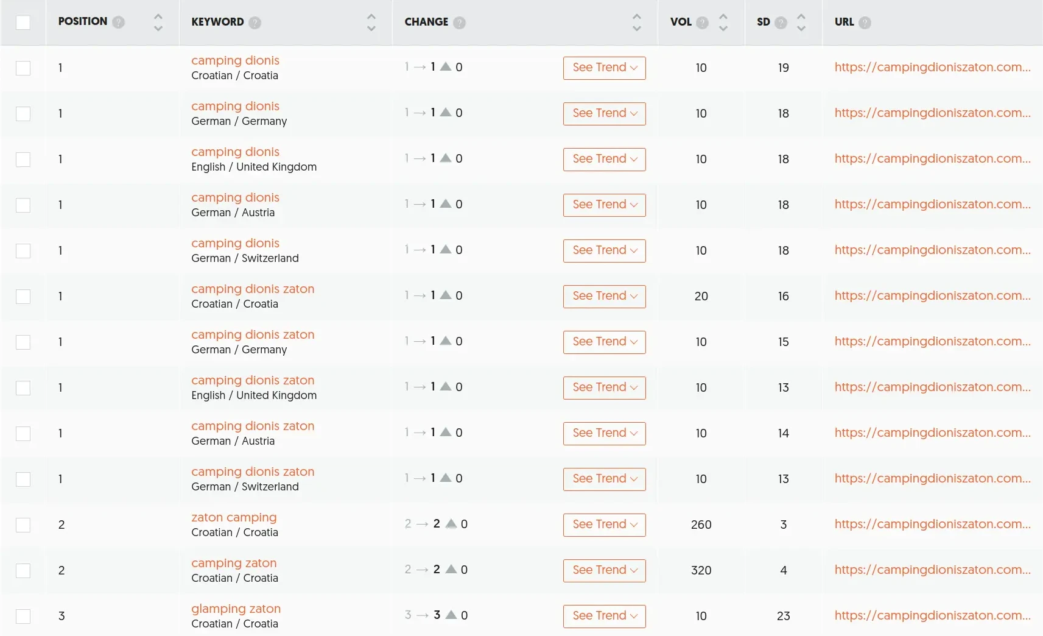Expand See Trend for glamping zaton
1043x636 pixels.
(604, 616)
